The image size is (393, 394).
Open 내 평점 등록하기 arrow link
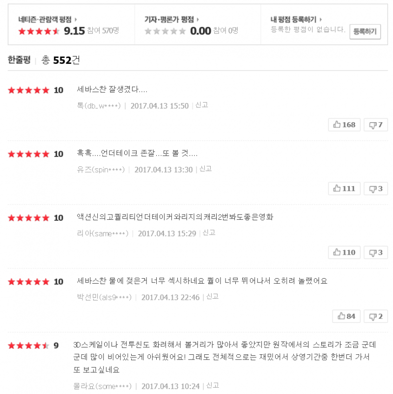tap(321, 20)
